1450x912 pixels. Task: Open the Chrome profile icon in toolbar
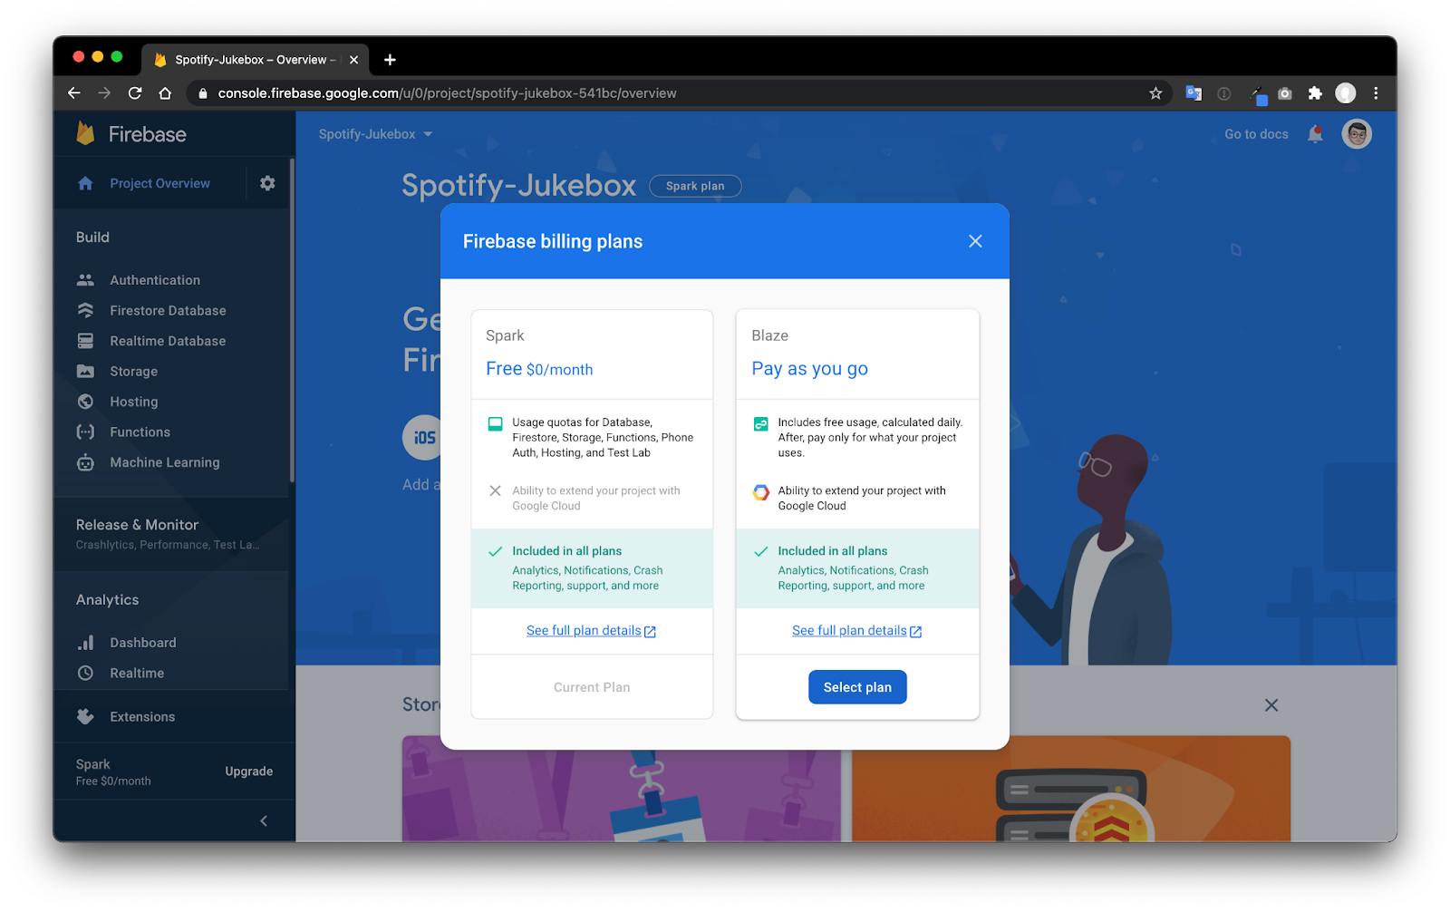coord(1346,92)
